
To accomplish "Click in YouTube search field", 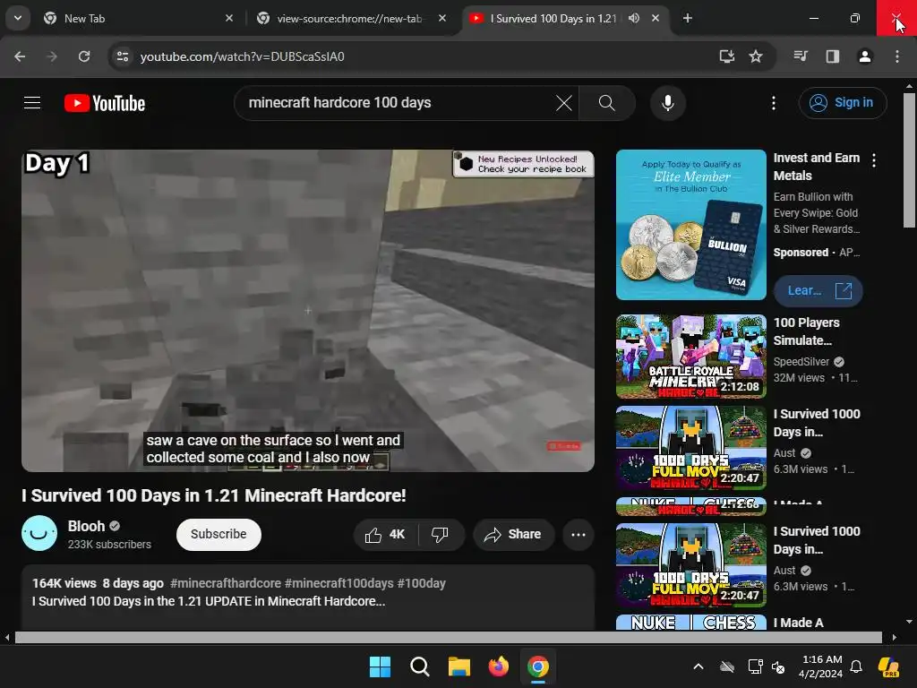I will coord(398,103).
